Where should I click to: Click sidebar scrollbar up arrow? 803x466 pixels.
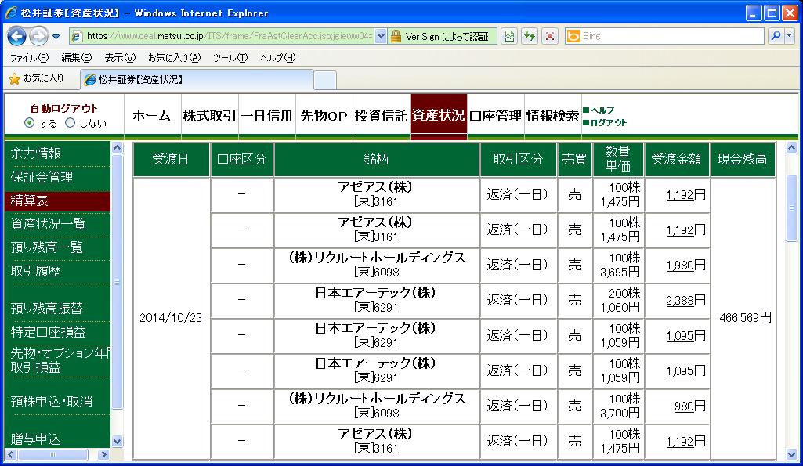coord(118,148)
